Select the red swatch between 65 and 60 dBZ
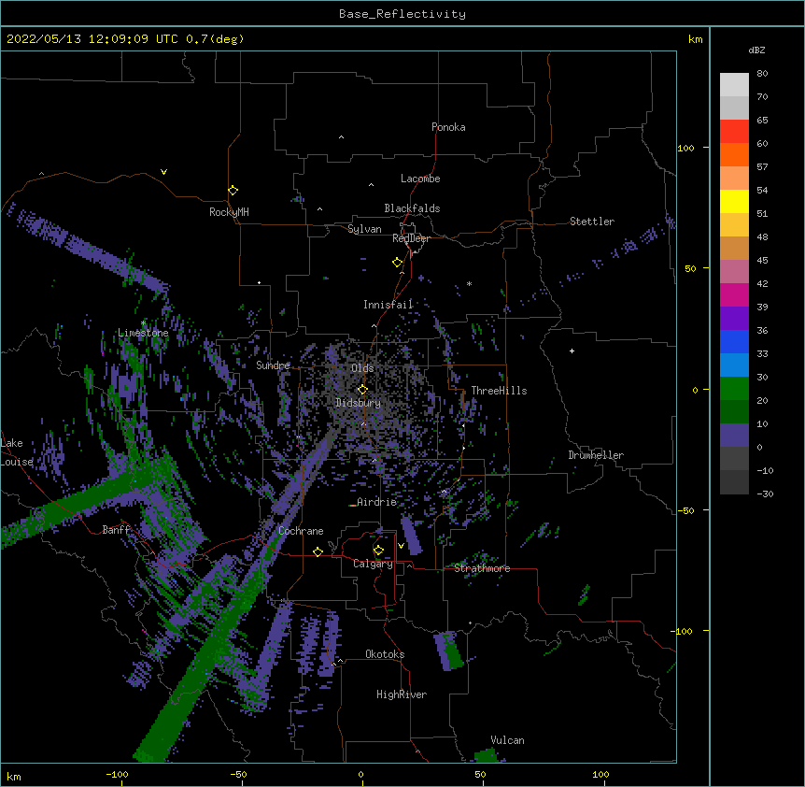This screenshot has width=805, height=787. (734, 131)
